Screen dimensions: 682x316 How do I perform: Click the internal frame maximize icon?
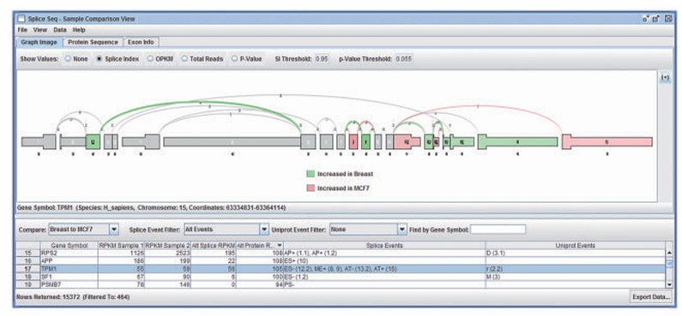point(656,19)
